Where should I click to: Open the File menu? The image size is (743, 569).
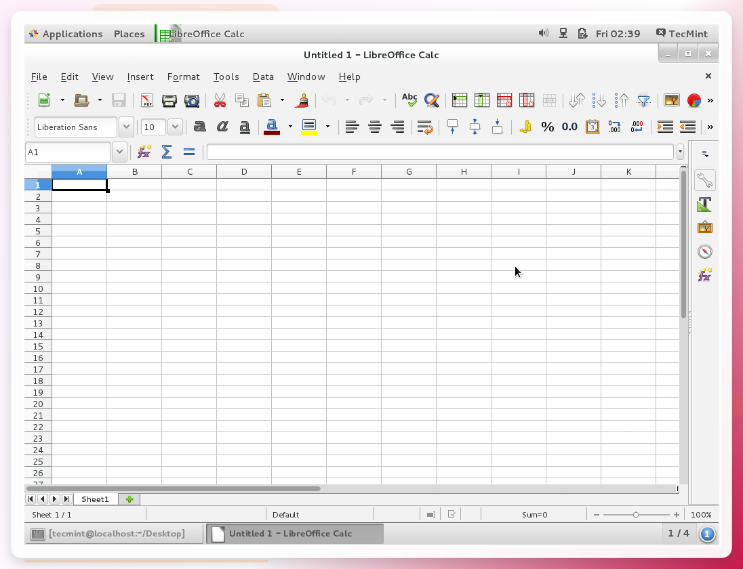tap(39, 77)
